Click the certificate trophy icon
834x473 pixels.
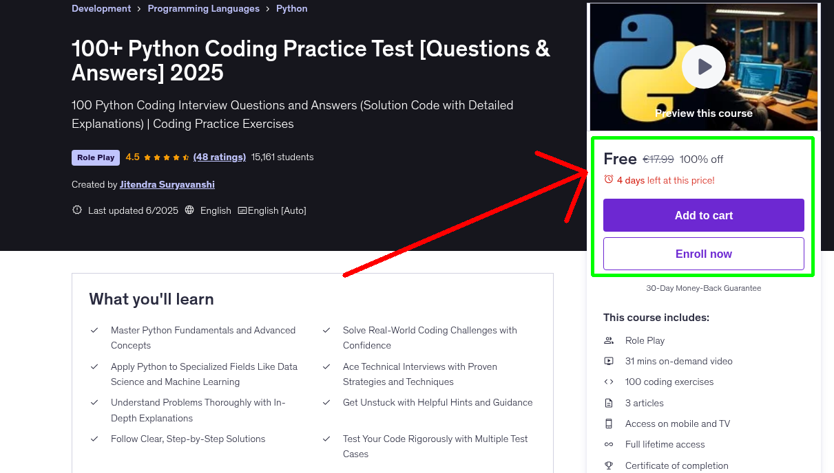tap(609, 465)
